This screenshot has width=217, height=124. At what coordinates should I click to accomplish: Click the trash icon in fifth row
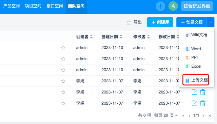pyautogui.click(x=203, y=92)
